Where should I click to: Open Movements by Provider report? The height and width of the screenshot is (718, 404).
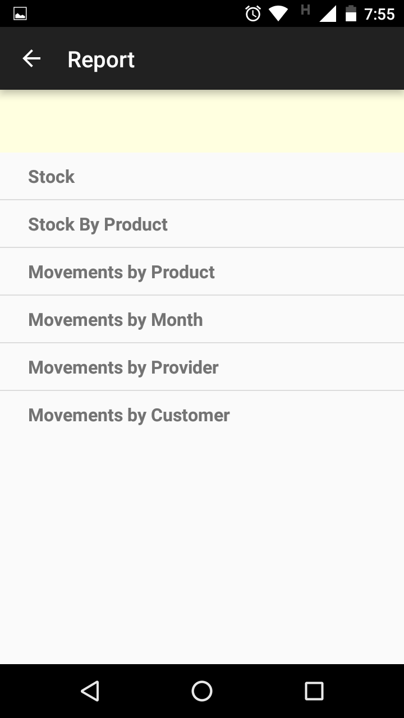(x=202, y=367)
